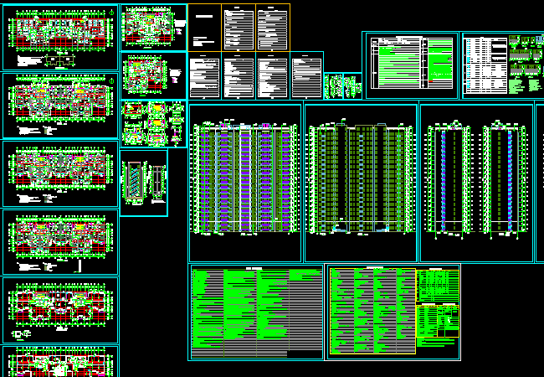Click the right narrow side elevation drawing
Viewport: 544px width, 377px height.
(x=506, y=183)
